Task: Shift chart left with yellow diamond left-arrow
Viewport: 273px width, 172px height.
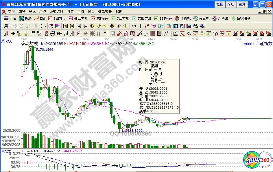Action: pyautogui.click(x=92, y=26)
